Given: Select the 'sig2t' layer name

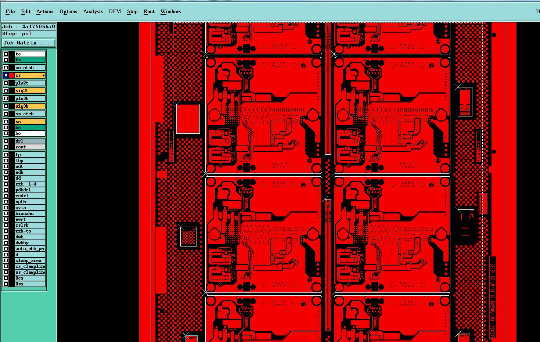Looking at the screenshot, I should click(30, 91).
